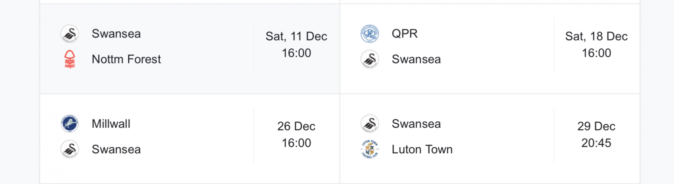Open the Nottm Forest team name
Viewport: 674px width, 184px height.
(126, 59)
